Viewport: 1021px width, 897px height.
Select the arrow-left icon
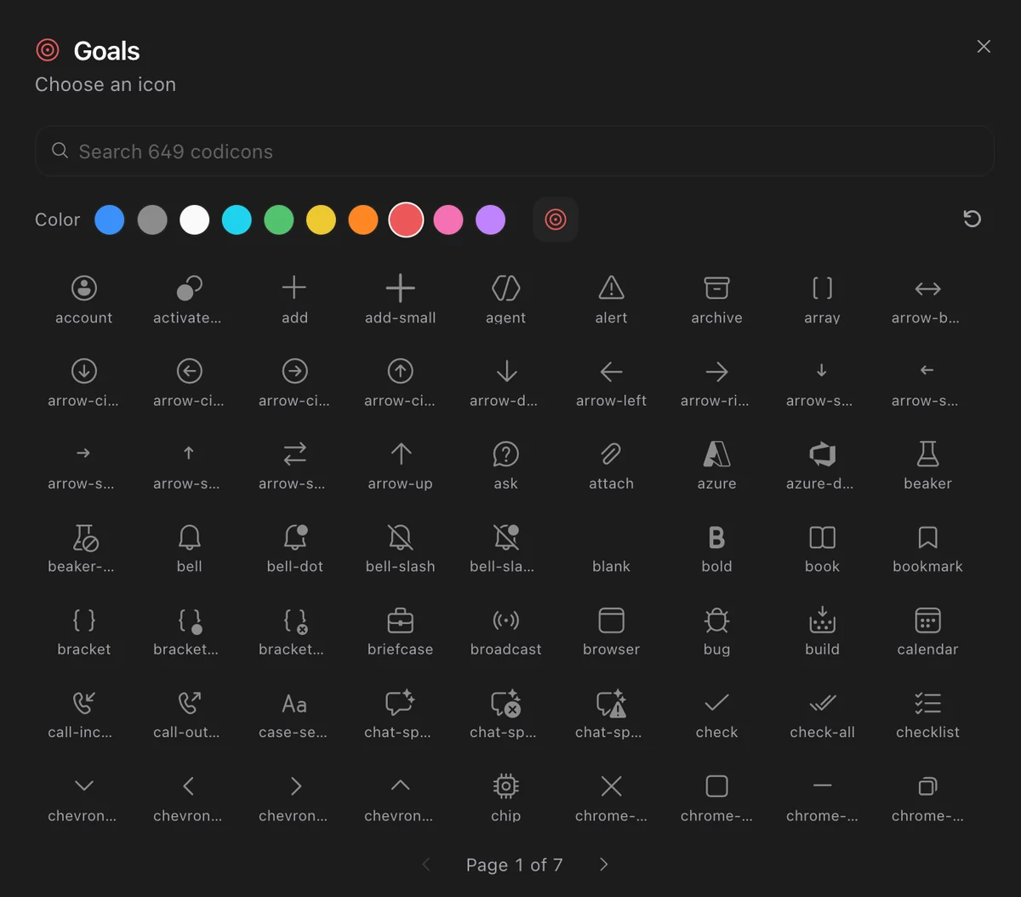click(x=611, y=383)
